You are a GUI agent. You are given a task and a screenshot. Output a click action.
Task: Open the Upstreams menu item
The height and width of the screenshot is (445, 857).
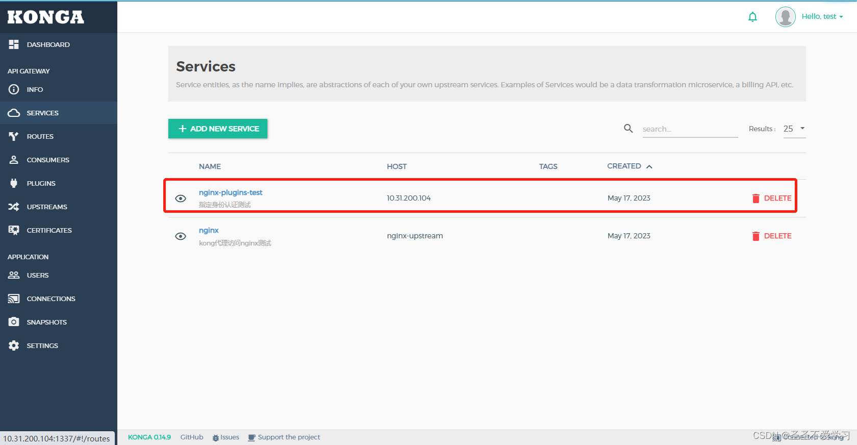coord(59,207)
